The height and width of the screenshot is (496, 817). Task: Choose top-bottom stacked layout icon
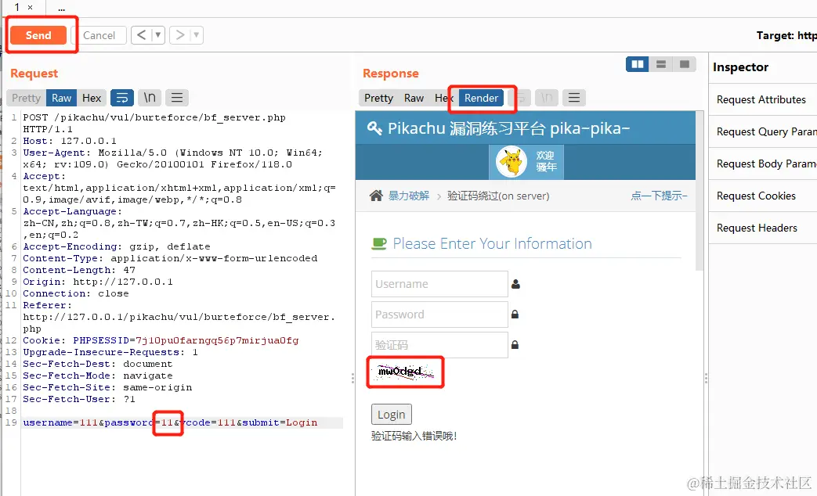661,64
